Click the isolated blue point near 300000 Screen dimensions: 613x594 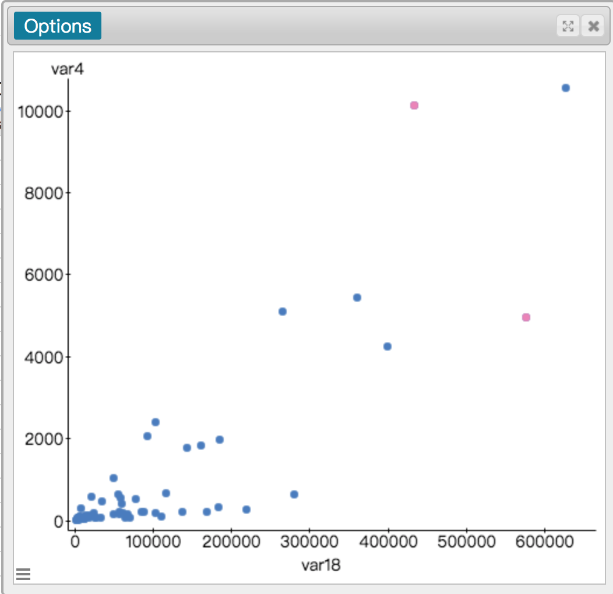tap(294, 494)
